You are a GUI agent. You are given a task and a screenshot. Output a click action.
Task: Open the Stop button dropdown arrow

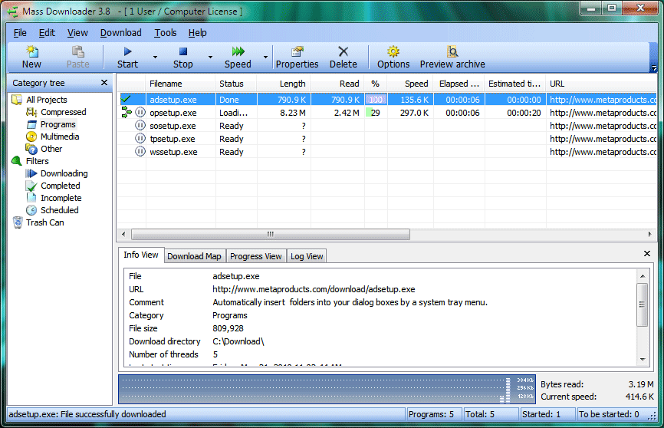[x=210, y=58]
